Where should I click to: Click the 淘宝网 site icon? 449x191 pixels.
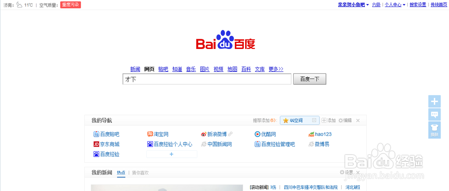[150, 134]
